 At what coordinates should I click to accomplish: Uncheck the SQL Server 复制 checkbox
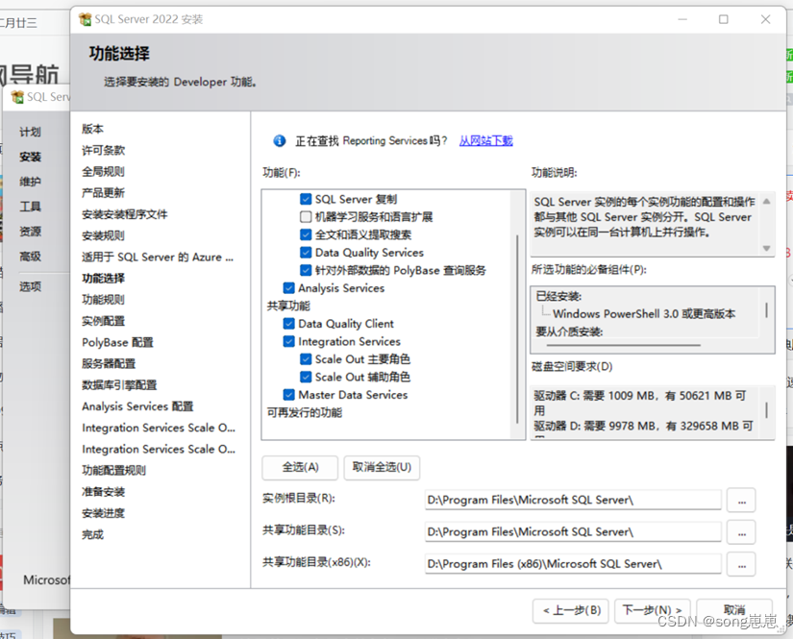point(306,199)
